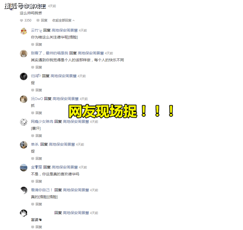
Task: Reply to 单杀.'s 捉 comment
Action: tap(36, 158)
